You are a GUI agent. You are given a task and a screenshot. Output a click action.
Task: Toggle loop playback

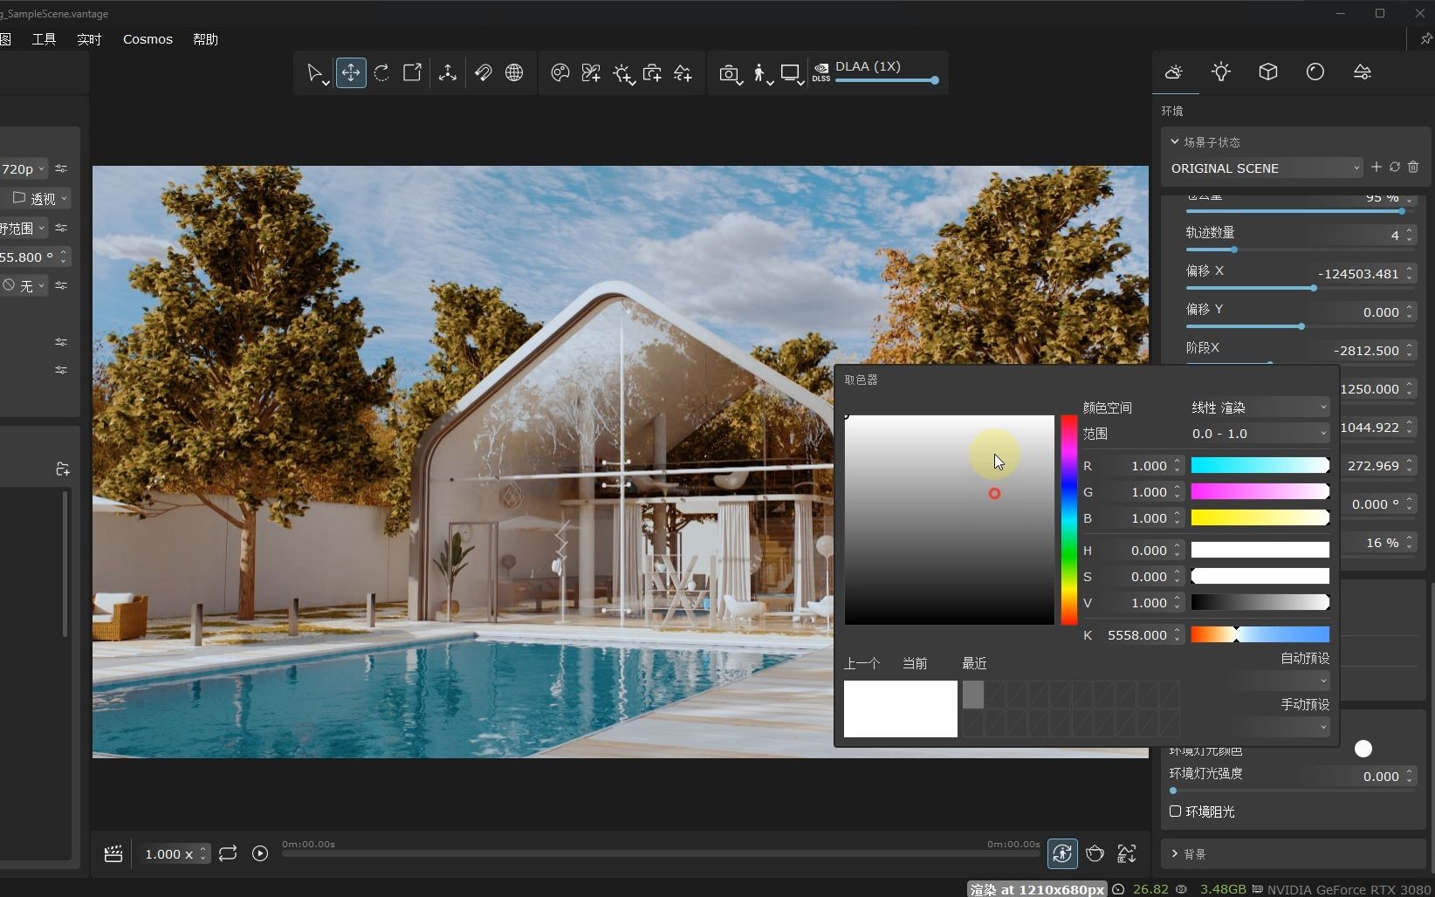pyautogui.click(x=228, y=854)
